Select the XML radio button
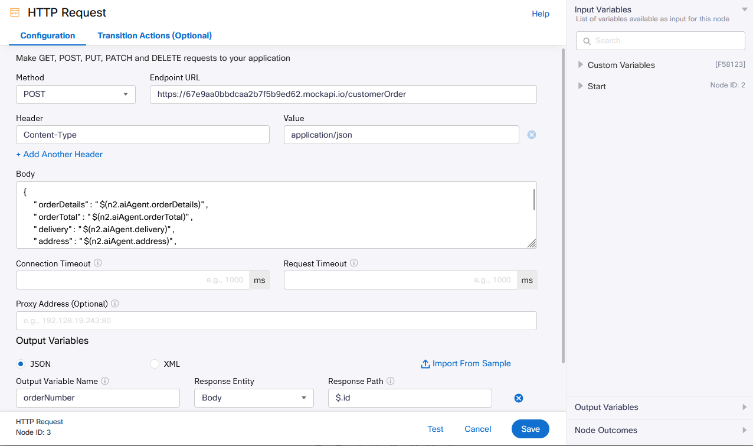 click(x=155, y=364)
